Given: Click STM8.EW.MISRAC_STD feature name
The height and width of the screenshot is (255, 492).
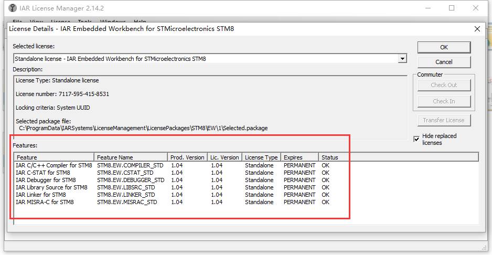Looking at the screenshot, I should 127,202.
